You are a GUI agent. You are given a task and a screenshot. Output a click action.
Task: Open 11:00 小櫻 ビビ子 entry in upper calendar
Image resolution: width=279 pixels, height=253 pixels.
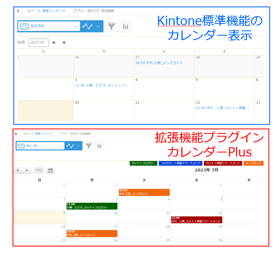101,85
